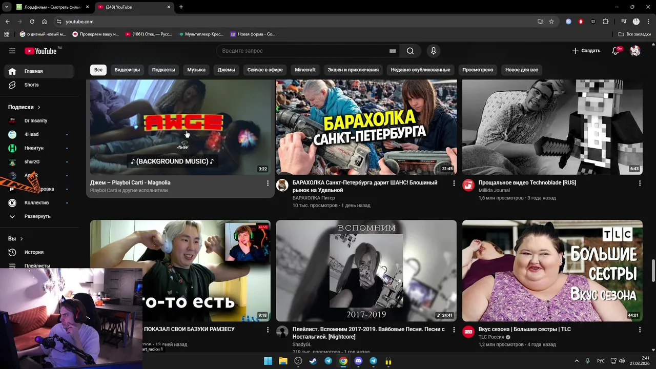Open YouTube notifications bell
Viewport: 656px width, 369px height.
coord(617,51)
